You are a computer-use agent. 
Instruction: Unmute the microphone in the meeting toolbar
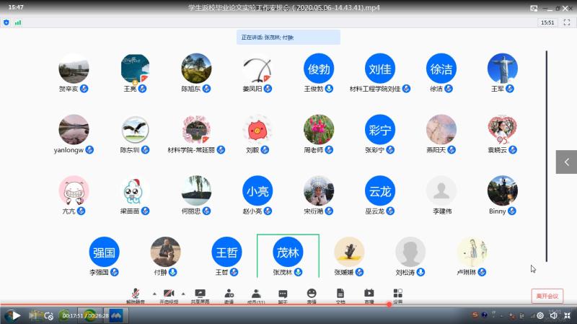(136, 294)
